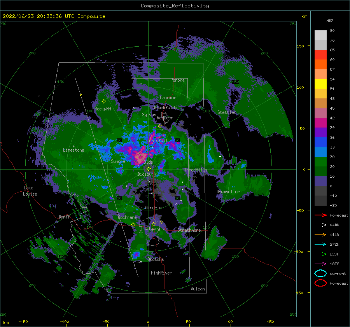350x327 pixels.
Task: Click the Okotoks label
Action: [x=156, y=259]
